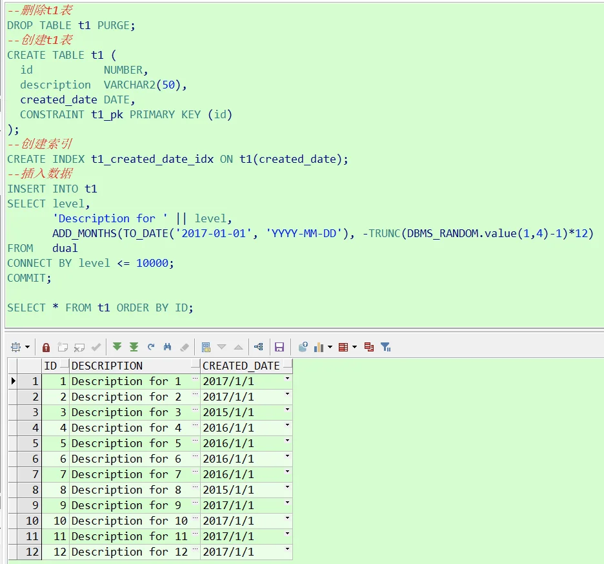The image size is (604, 564).
Task: Click the insert record icon
Action: coord(63,347)
